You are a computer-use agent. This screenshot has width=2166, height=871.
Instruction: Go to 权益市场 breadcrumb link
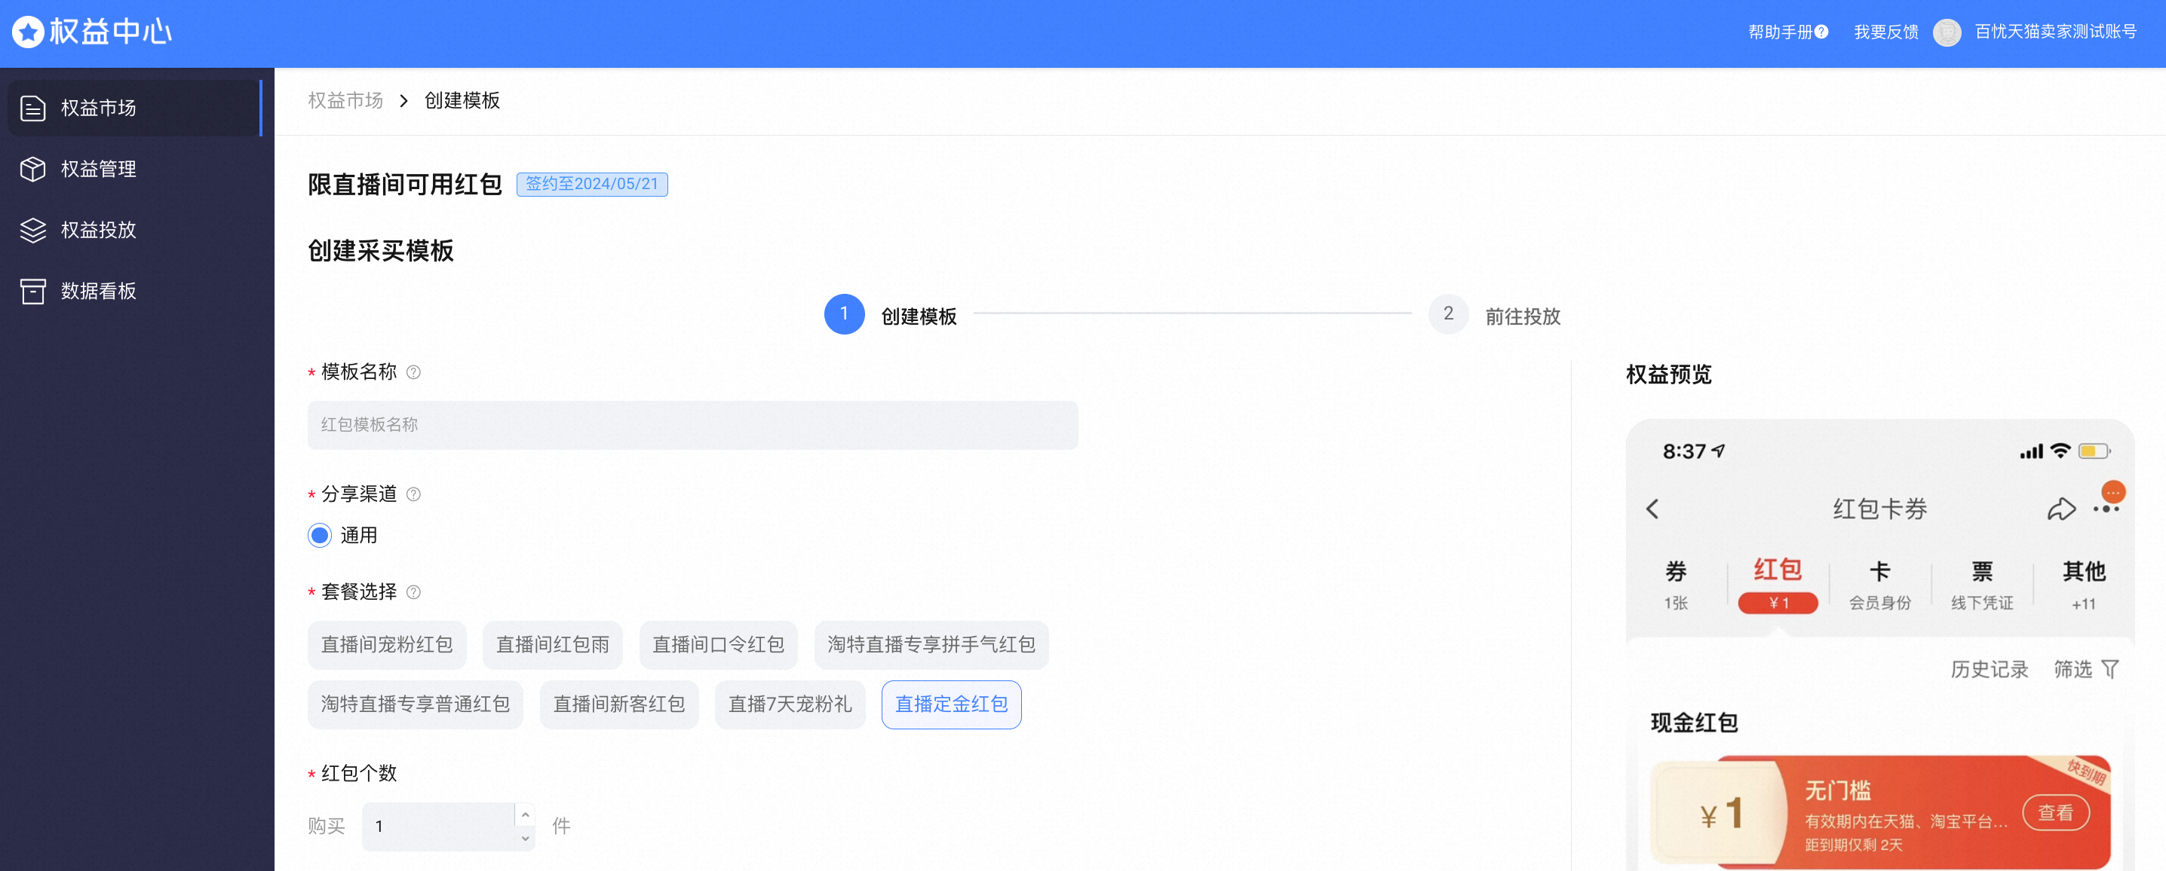click(345, 101)
